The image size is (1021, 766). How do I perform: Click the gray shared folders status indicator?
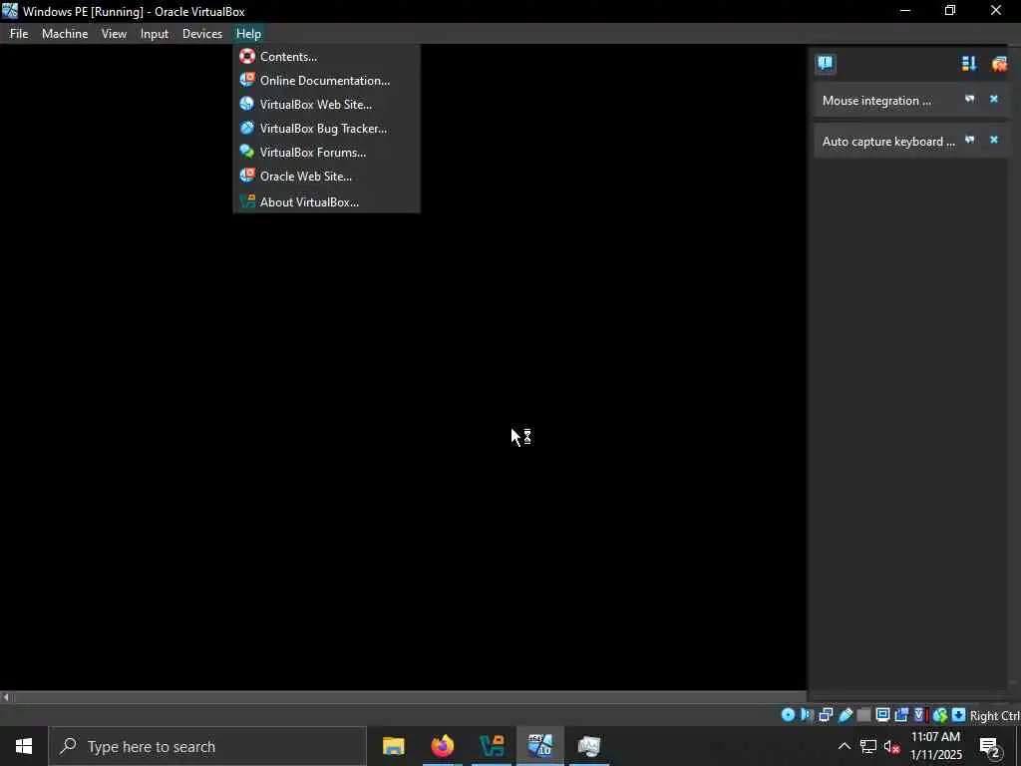coord(863,715)
